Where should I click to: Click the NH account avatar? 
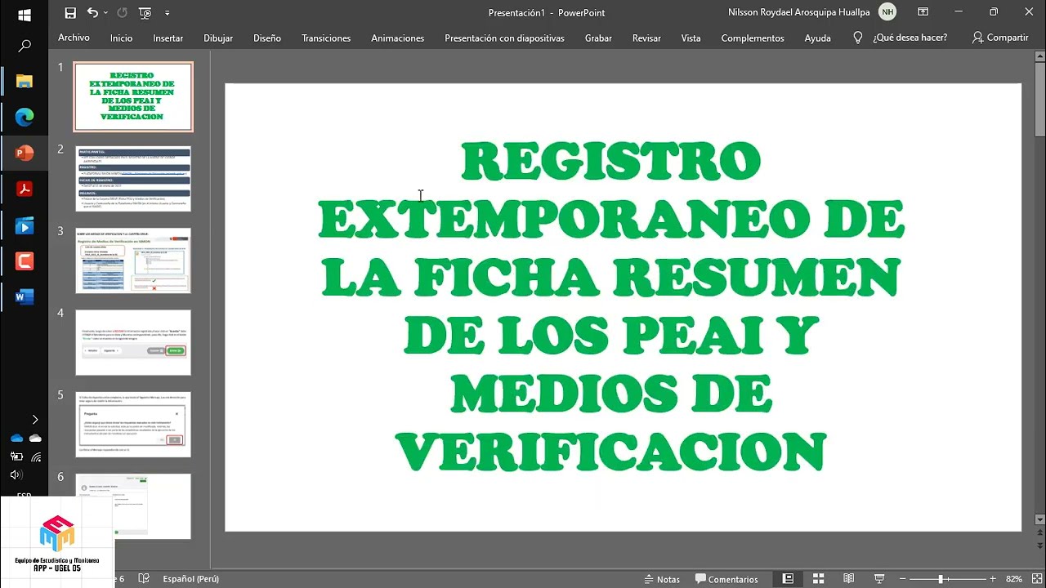[x=887, y=12]
